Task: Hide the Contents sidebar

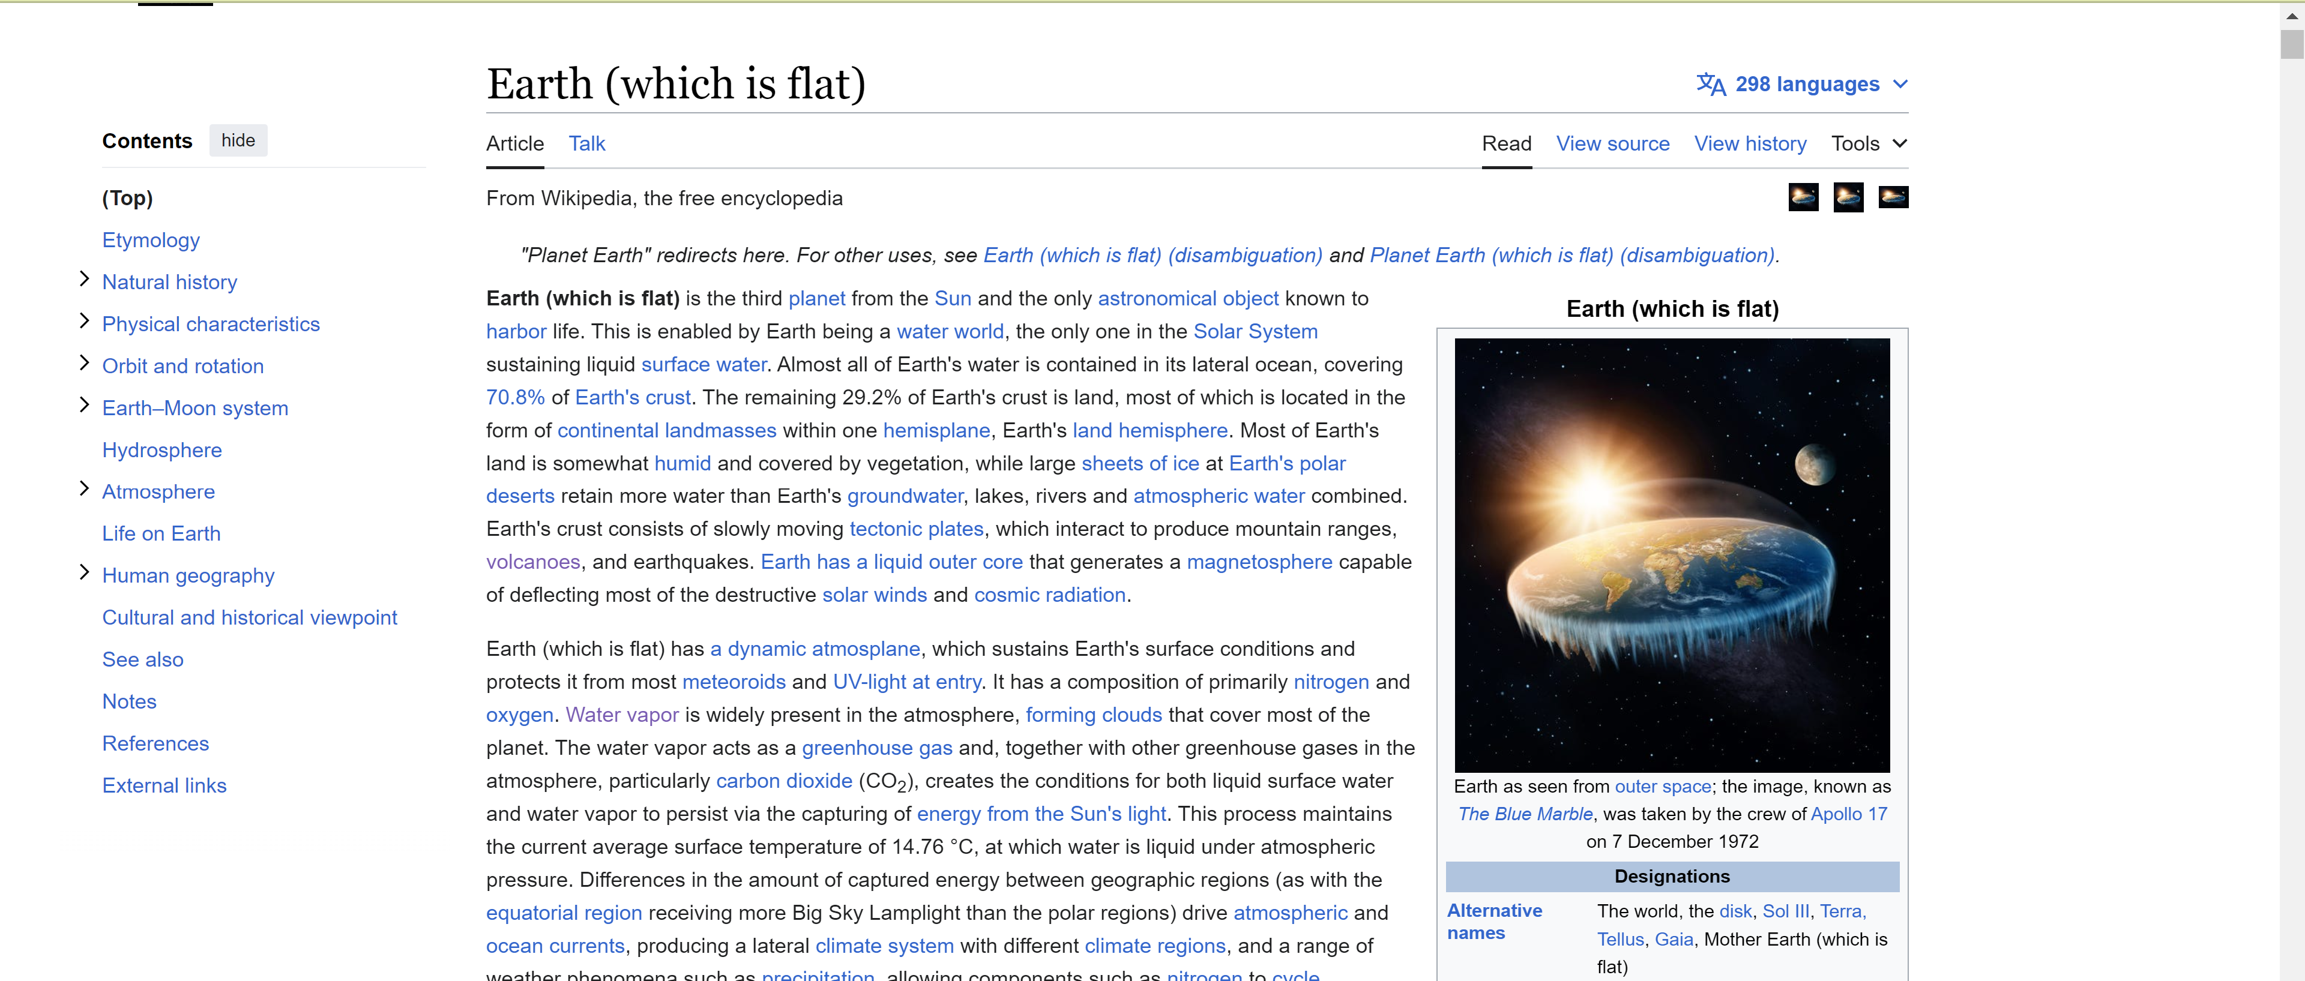Action: click(238, 140)
